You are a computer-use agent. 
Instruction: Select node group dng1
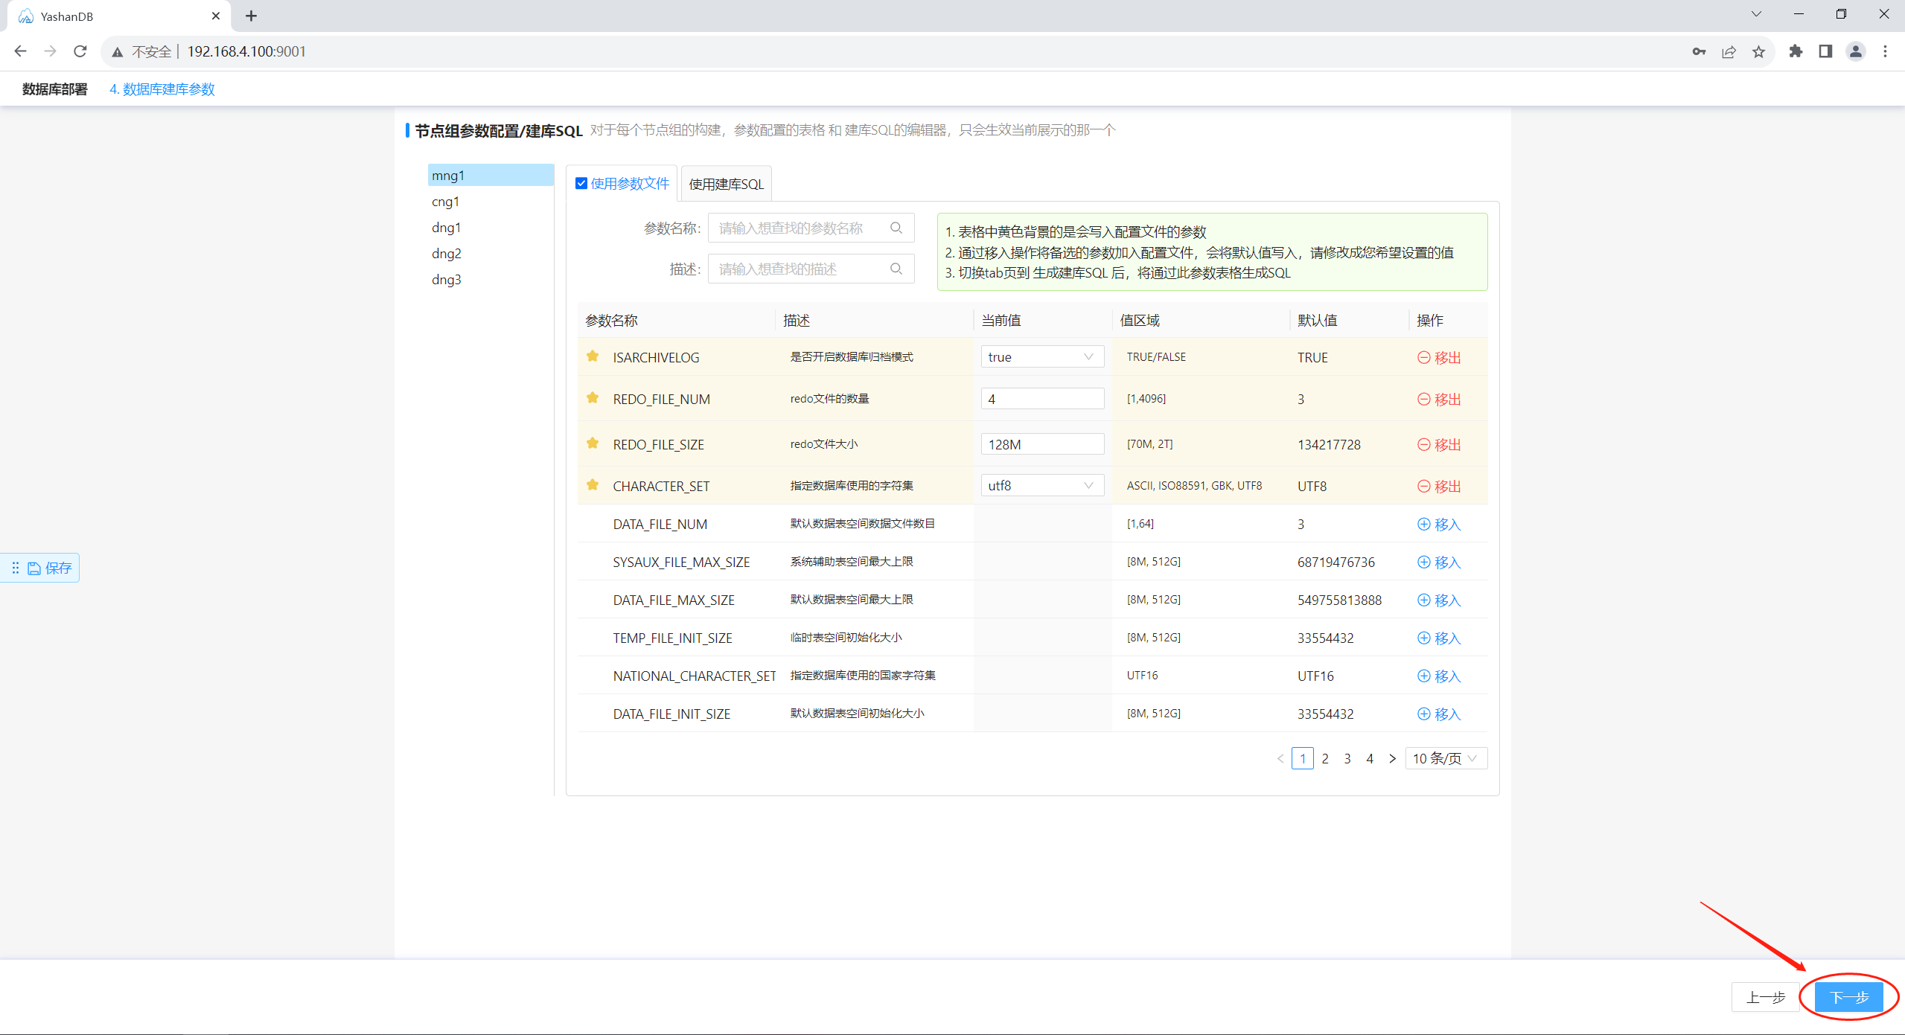pyautogui.click(x=491, y=228)
